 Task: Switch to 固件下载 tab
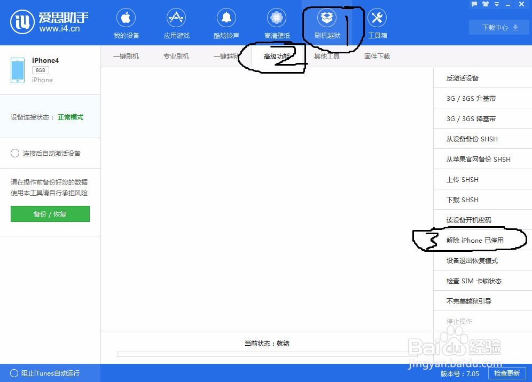[377, 56]
